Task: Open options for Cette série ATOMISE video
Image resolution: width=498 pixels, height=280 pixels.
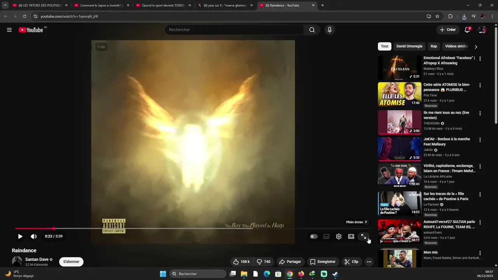Action: [x=480, y=85]
